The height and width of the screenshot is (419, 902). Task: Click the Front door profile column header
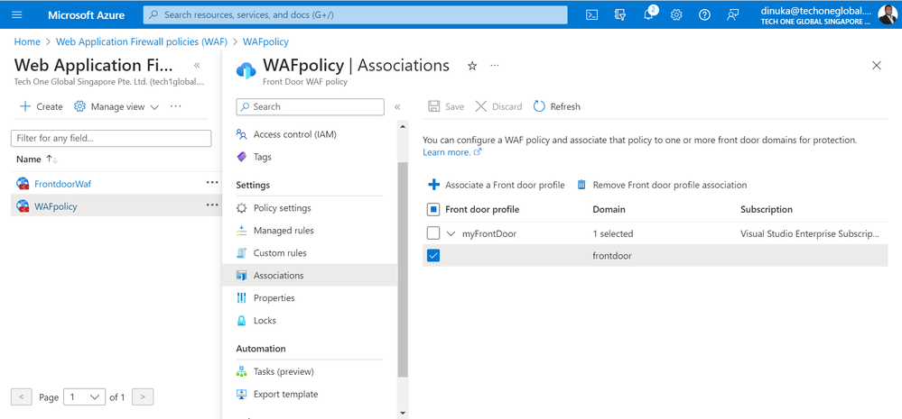(482, 209)
